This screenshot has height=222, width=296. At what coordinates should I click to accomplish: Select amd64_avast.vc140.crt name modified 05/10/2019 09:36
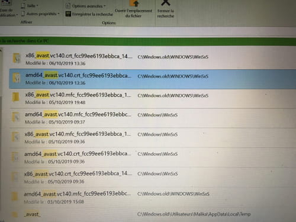(x=78, y=154)
